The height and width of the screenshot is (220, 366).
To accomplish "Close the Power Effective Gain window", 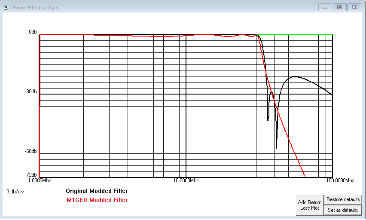I will click(x=354, y=7).
